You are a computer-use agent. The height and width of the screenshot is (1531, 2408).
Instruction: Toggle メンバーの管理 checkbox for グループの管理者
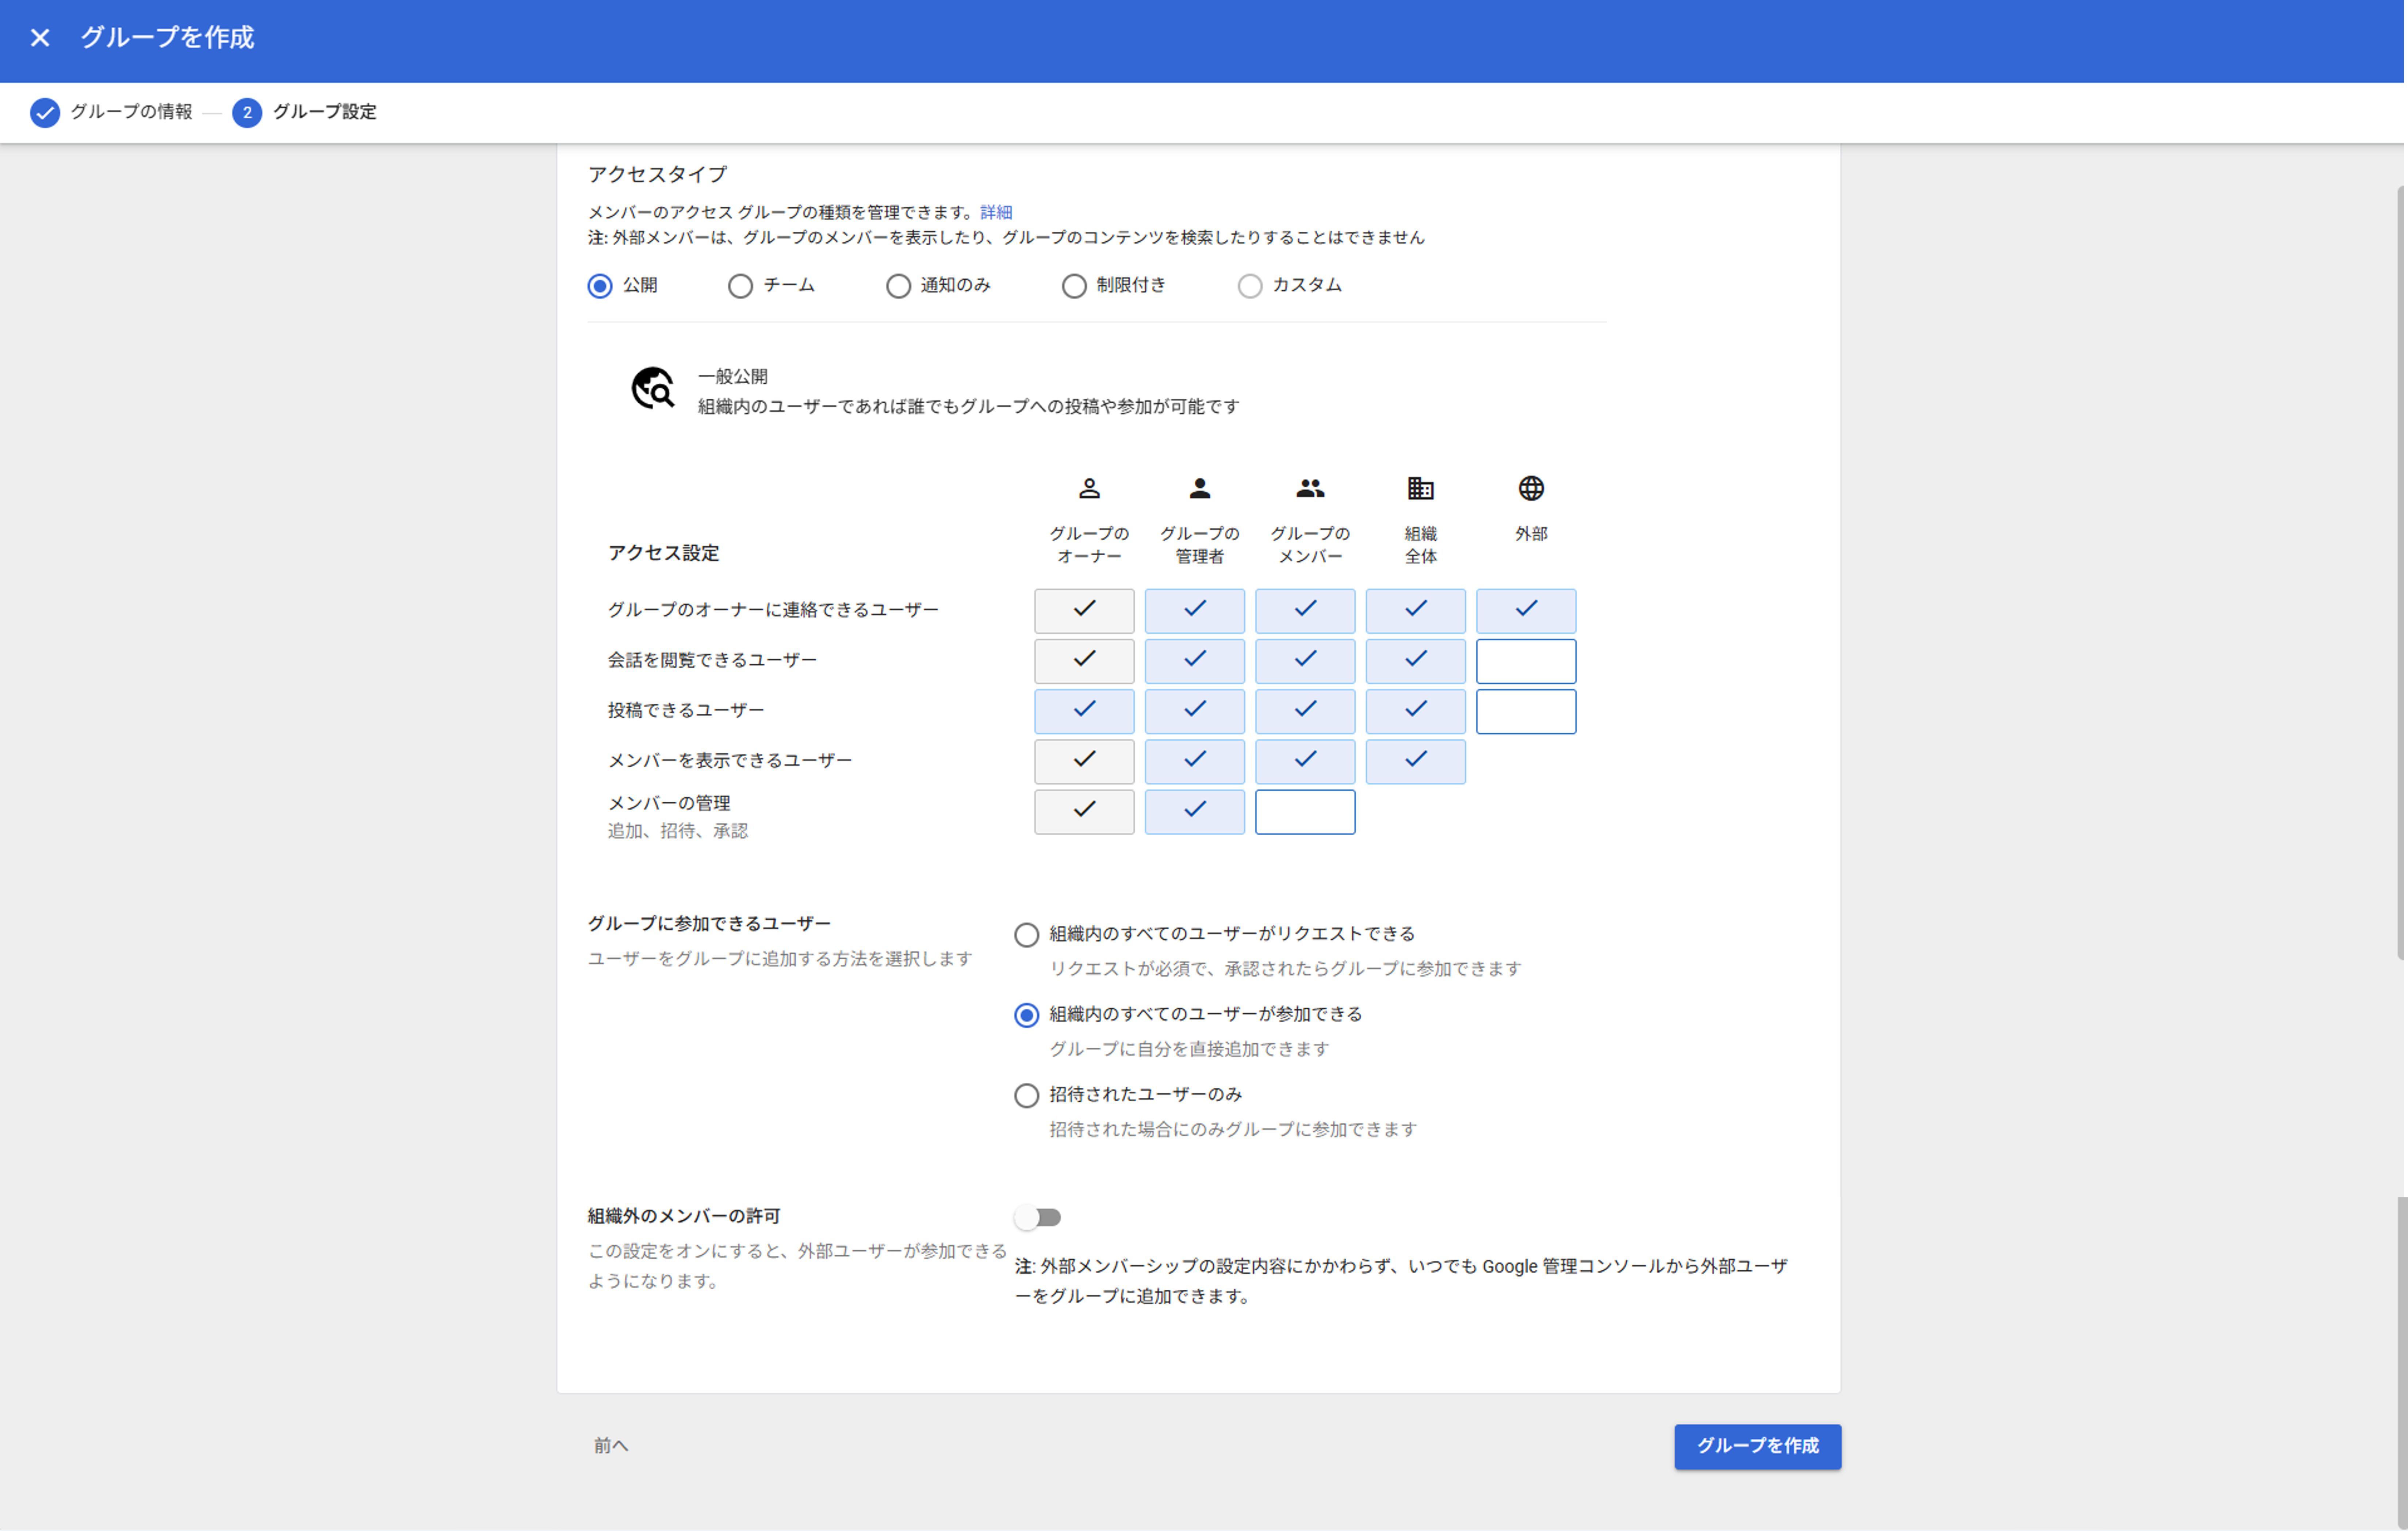[1195, 811]
